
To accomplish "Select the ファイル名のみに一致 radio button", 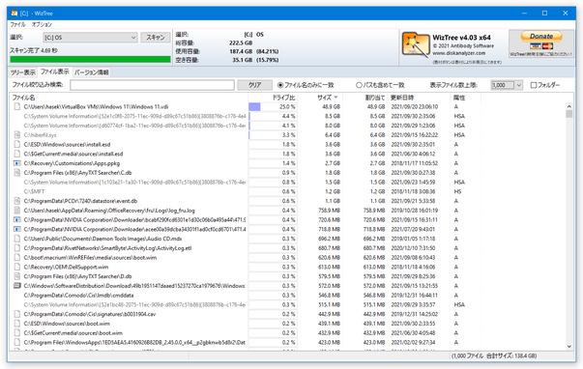I will pos(280,85).
